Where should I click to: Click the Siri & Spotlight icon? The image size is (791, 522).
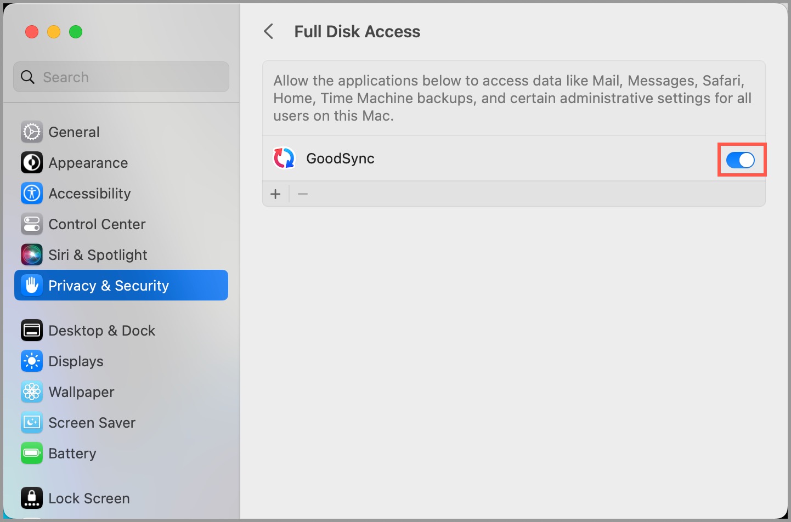tap(32, 255)
